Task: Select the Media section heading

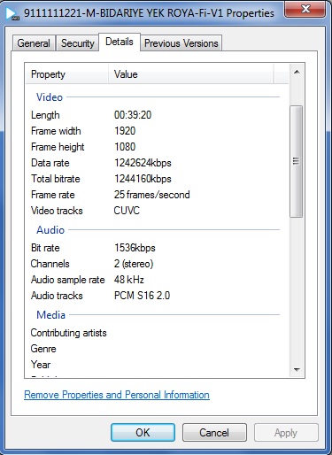Action: click(50, 315)
